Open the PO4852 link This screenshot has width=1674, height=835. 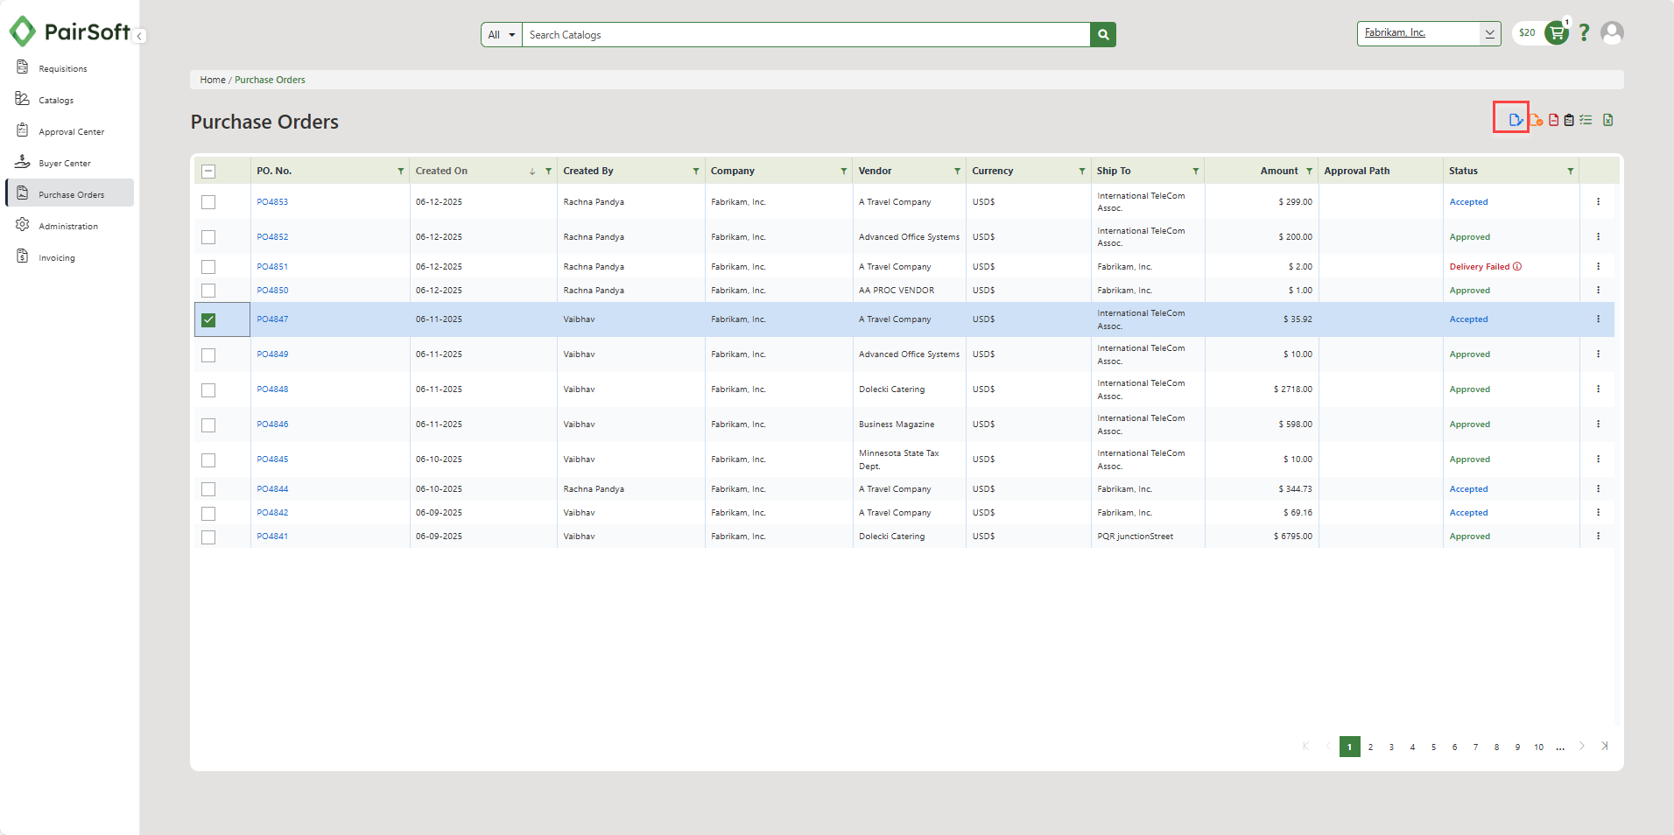coord(272,237)
